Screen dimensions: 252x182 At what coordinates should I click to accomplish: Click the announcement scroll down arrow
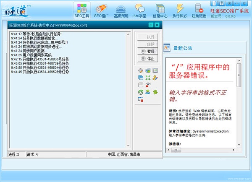[239, 145]
